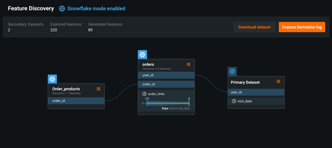Click the left arrow on time window

coord(144,103)
